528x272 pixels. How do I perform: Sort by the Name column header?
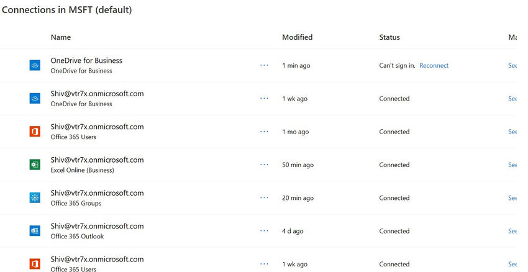point(61,37)
